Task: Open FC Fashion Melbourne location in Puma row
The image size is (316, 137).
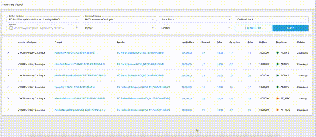Action: (144, 87)
